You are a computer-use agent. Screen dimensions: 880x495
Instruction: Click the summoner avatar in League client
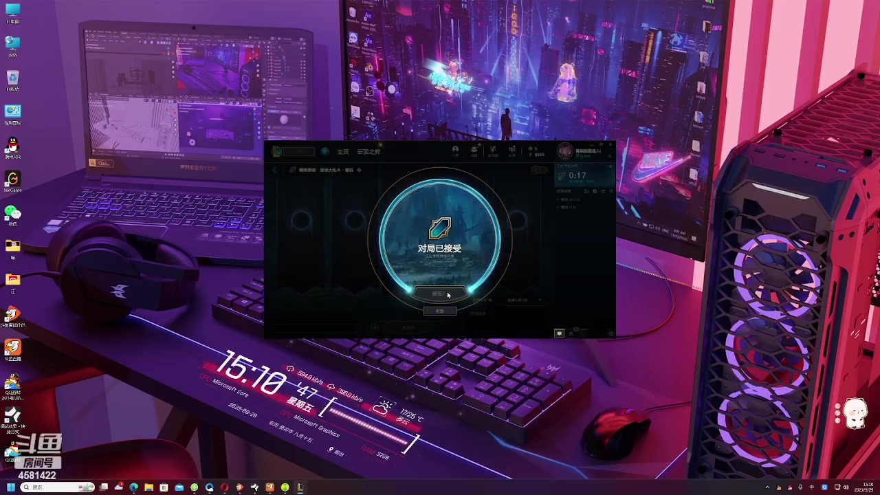pos(564,151)
